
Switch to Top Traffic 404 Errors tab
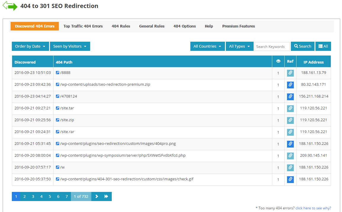pyautogui.click(x=83, y=26)
